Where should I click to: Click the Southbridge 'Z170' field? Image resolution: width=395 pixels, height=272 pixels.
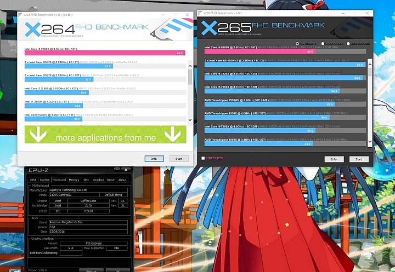click(88, 206)
